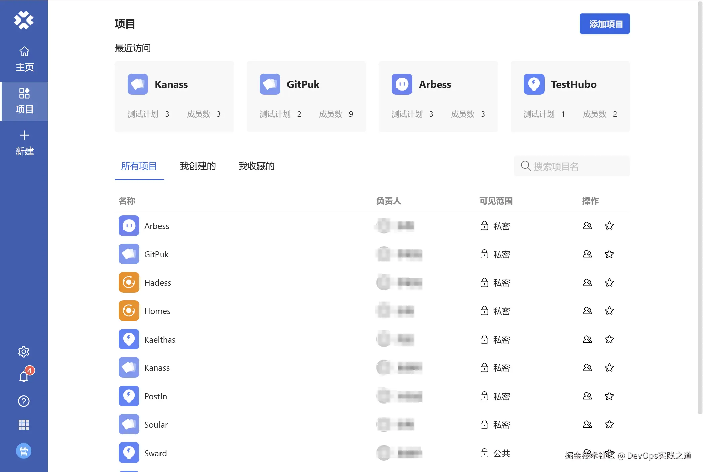Star the GitPuk project as favorite
Image resolution: width=703 pixels, height=472 pixels.
coord(609,254)
